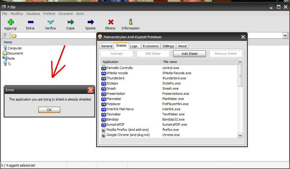This screenshot has height=169, width=290.
Task: Switch to the General tab
Action: click(x=106, y=46)
